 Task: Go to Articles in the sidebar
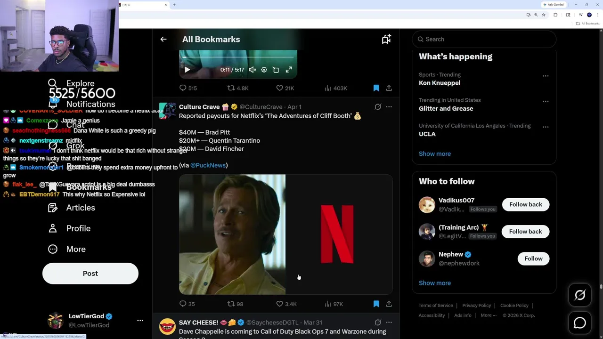[72, 208]
